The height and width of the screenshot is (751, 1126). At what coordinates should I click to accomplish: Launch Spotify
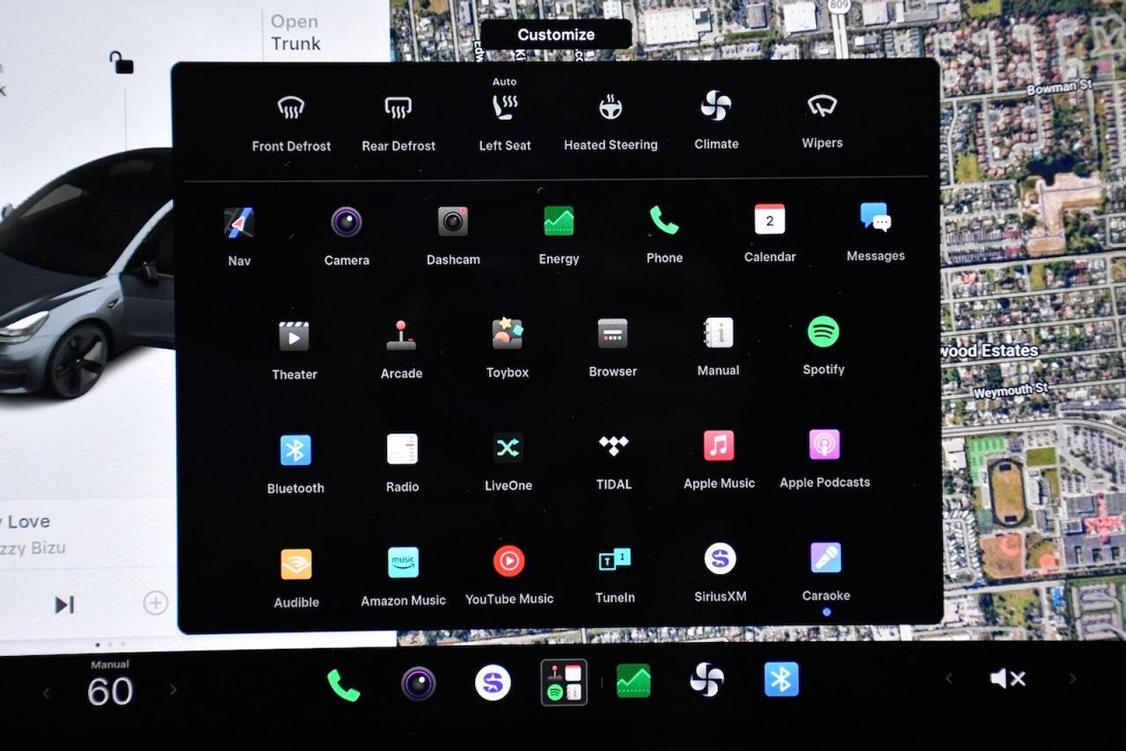[x=823, y=345]
